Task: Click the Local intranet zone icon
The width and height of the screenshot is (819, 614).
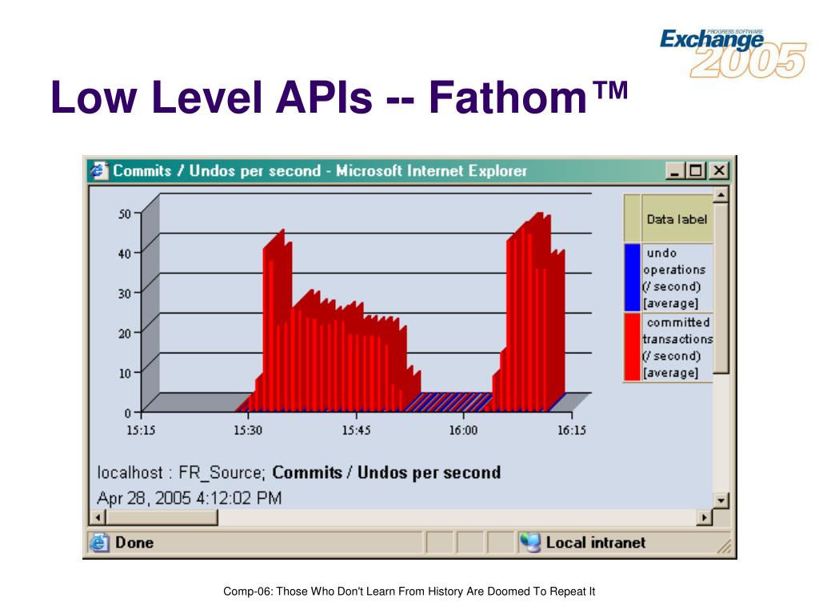Action: [530, 543]
